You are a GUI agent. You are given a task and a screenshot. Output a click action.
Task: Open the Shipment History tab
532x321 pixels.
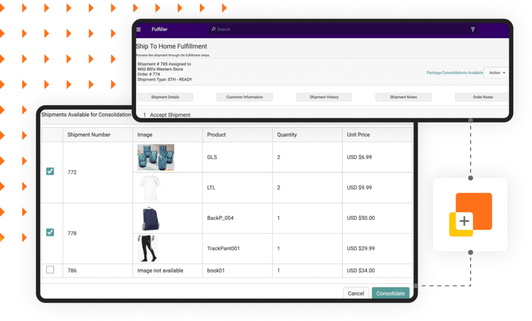(324, 97)
